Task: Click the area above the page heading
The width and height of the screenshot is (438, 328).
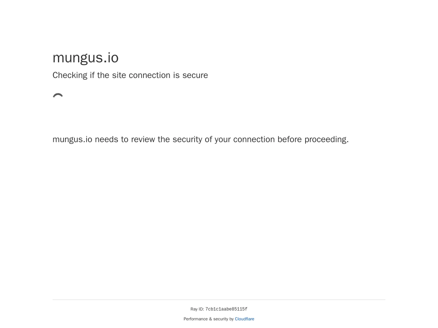Action: [x=219, y=26]
